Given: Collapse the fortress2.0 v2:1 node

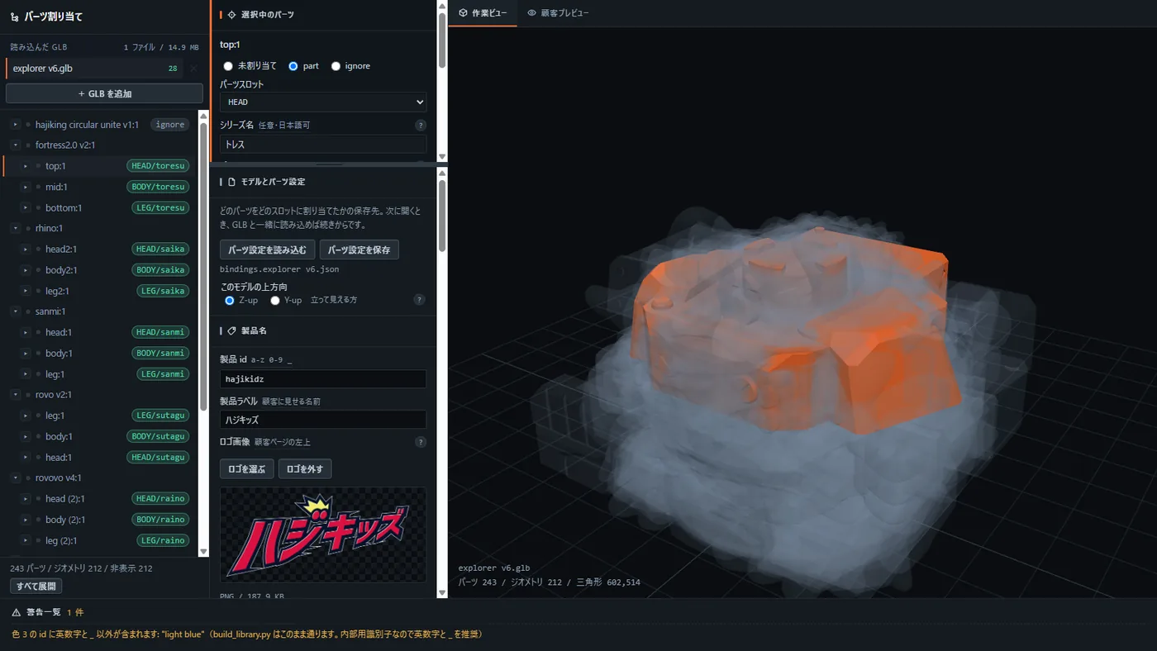Looking at the screenshot, I should click(15, 145).
